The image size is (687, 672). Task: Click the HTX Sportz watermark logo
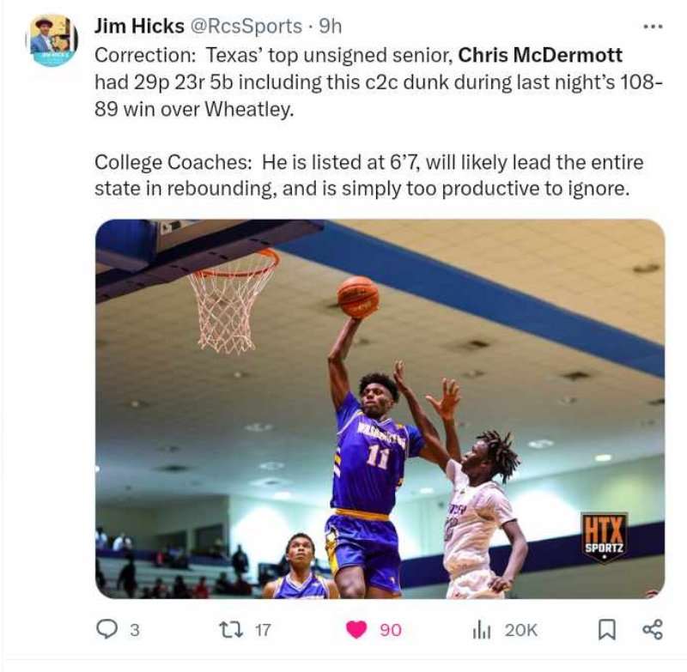click(x=605, y=537)
